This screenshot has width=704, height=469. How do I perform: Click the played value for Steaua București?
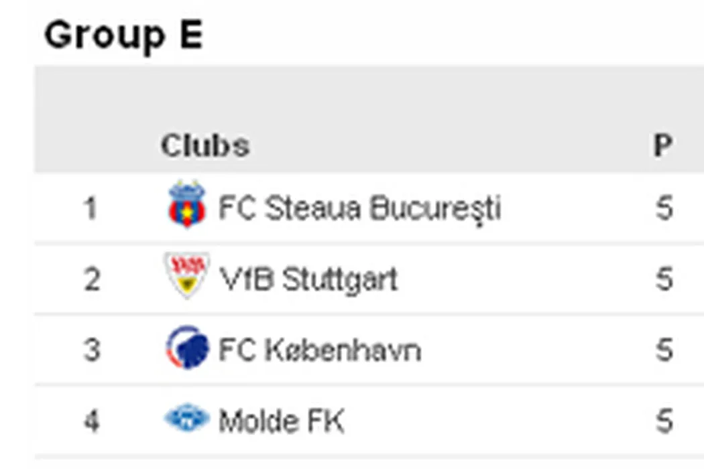click(x=664, y=209)
